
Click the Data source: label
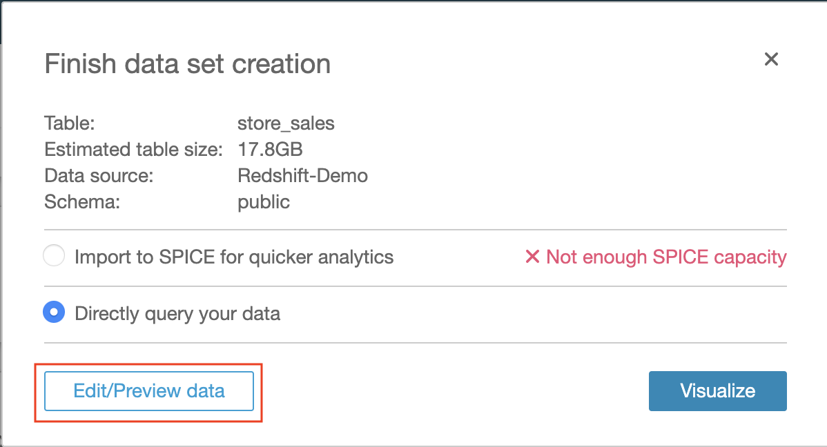99,175
